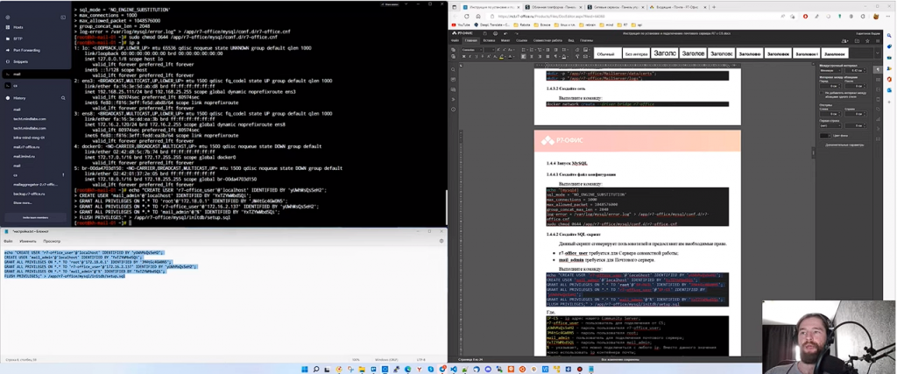The height and width of the screenshot is (374, 897).
Task: Open the R7 bookmarks folder
Action: 624,25
